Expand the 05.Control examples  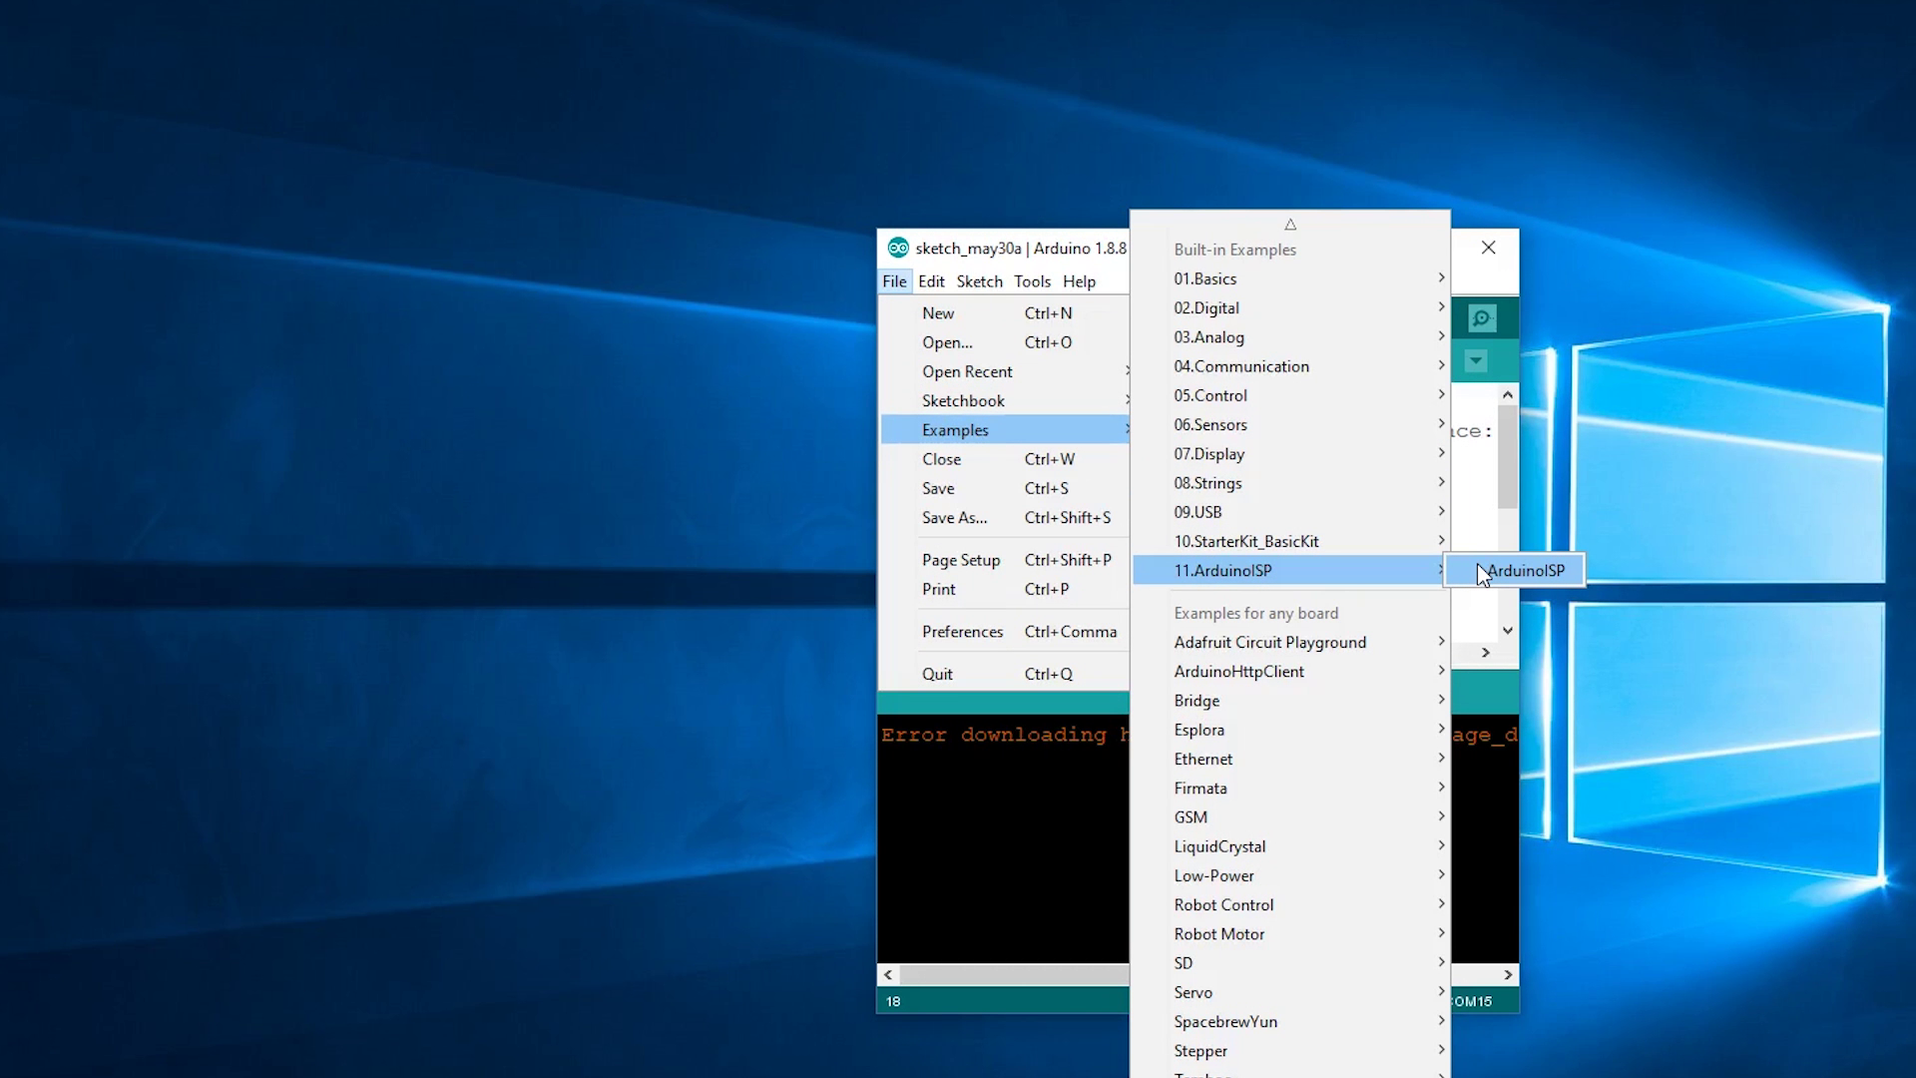(1290, 395)
